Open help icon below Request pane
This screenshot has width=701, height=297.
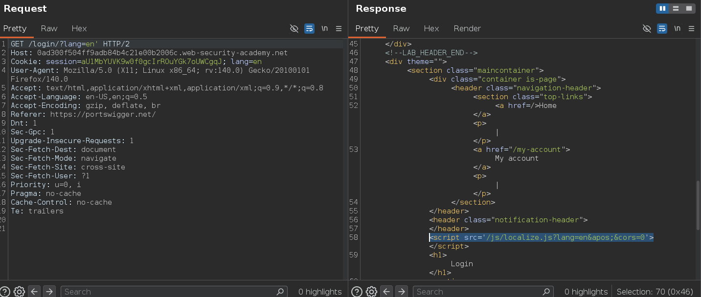[x=4, y=292]
